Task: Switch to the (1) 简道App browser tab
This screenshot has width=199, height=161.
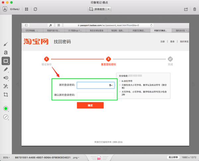Action: click(x=75, y=31)
